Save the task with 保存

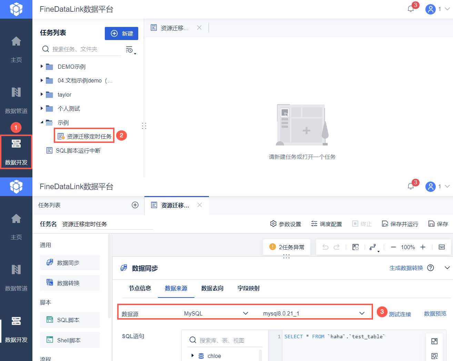pos(438,224)
